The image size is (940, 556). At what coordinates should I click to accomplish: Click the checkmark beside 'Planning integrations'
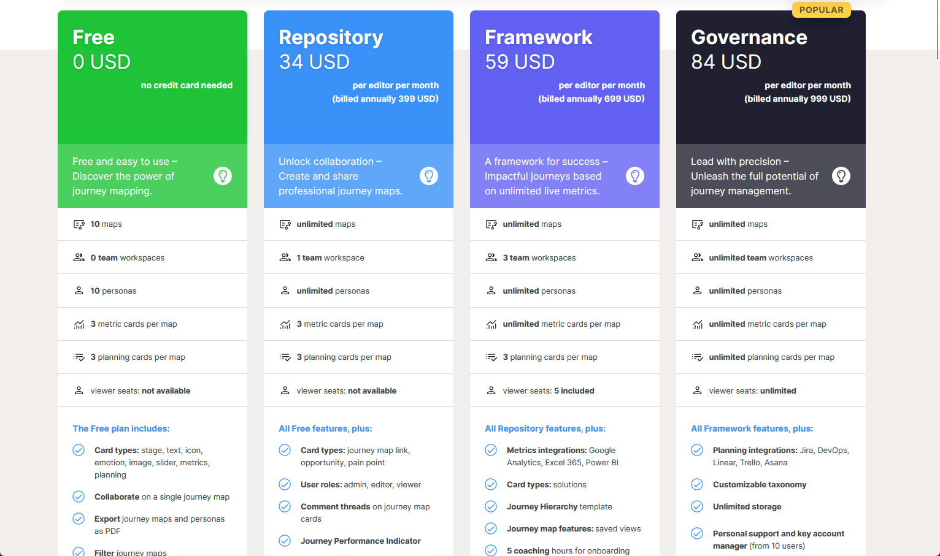click(697, 450)
